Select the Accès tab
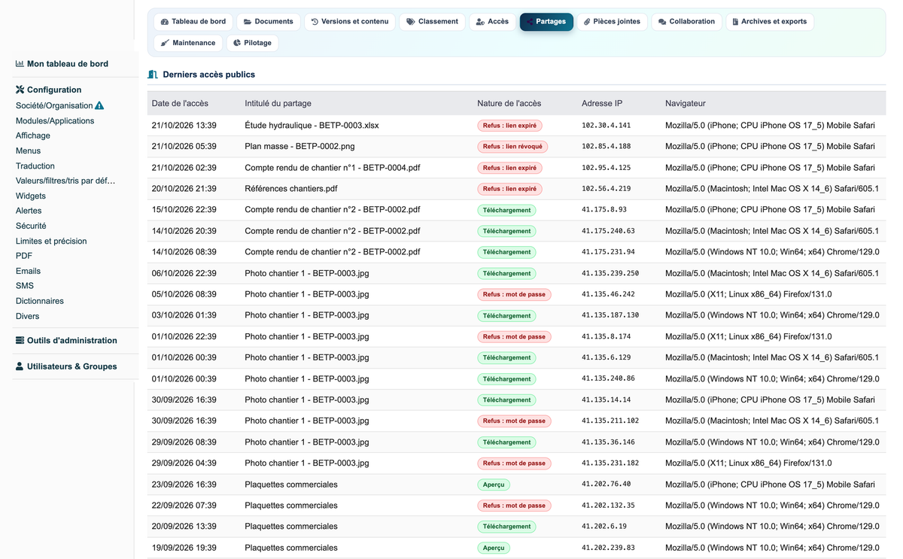Image resolution: width=903 pixels, height=559 pixels. click(492, 22)
